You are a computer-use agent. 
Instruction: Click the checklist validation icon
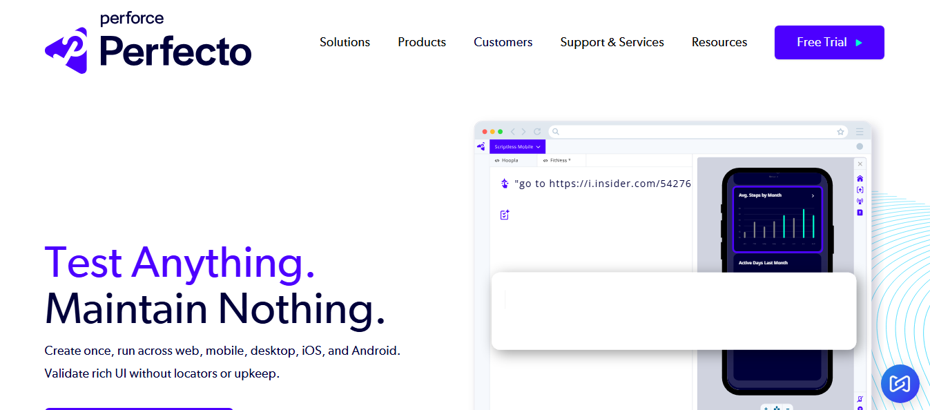(x=505, y=215)
